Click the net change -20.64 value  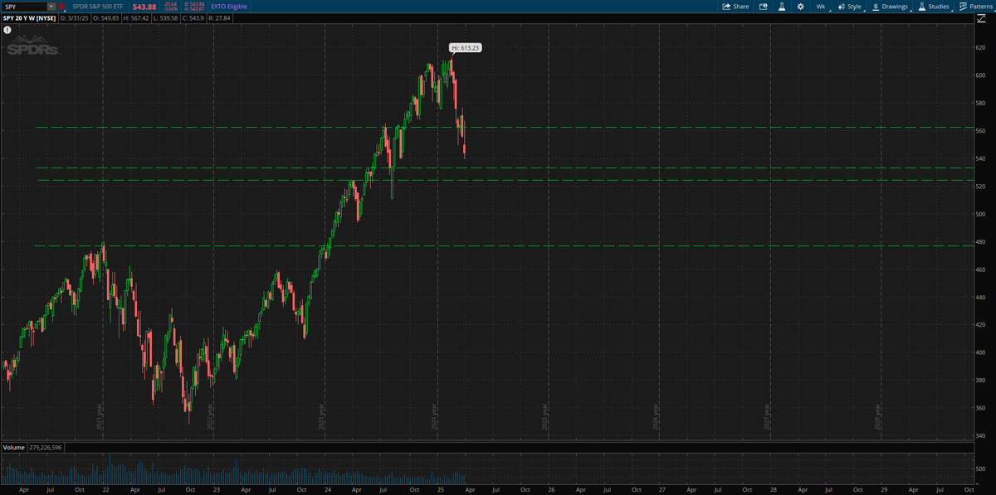pyautogui.click(x=170, y=4)
